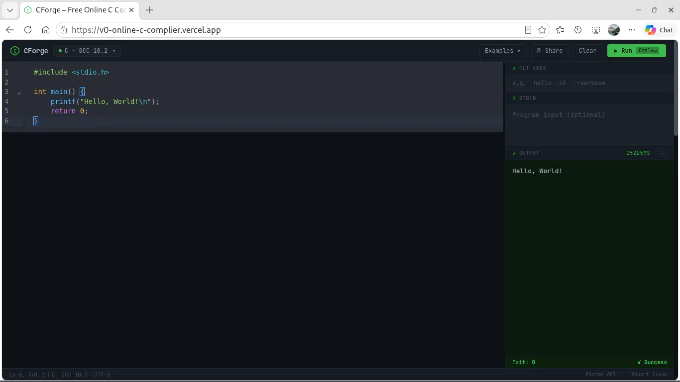
Task: Click into the CLI arguments input field
Action: click(x=589, y=83)
